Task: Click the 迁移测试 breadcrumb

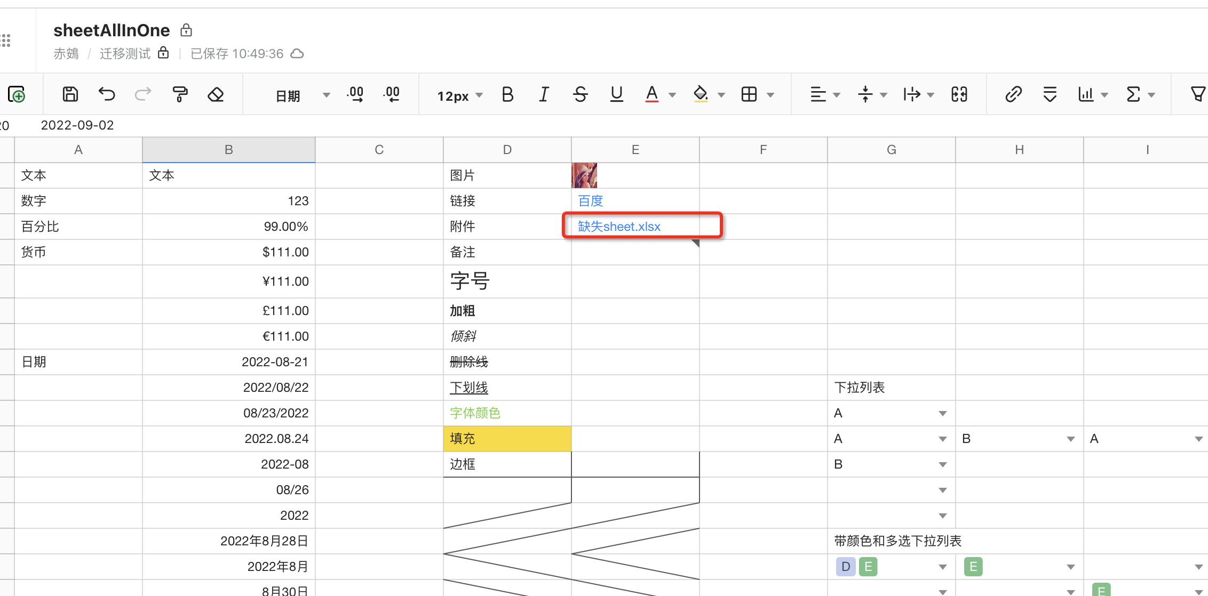Action: [125, 53]
